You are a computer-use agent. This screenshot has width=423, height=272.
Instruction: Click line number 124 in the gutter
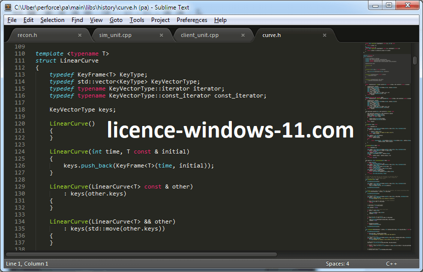click(x=20, y=151)
